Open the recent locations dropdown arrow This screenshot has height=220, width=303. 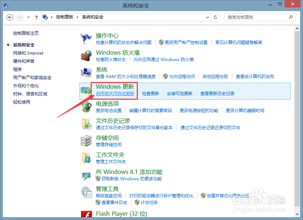click(x=29, y=17)
